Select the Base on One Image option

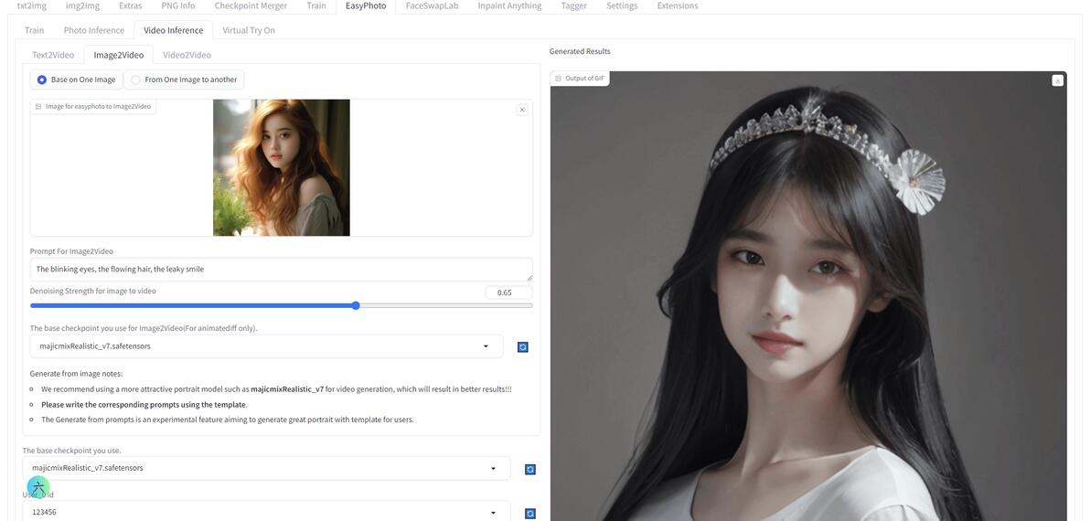click(77, 80)
